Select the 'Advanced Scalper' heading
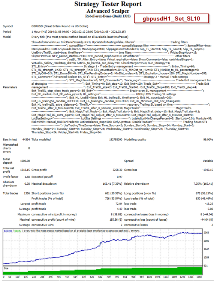The image size is (217, 281). point(108,11)
